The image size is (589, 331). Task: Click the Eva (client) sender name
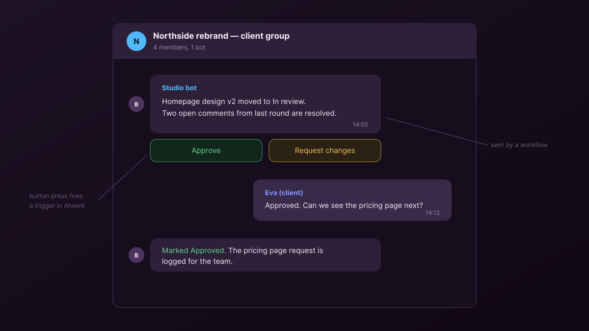[284, 193]
